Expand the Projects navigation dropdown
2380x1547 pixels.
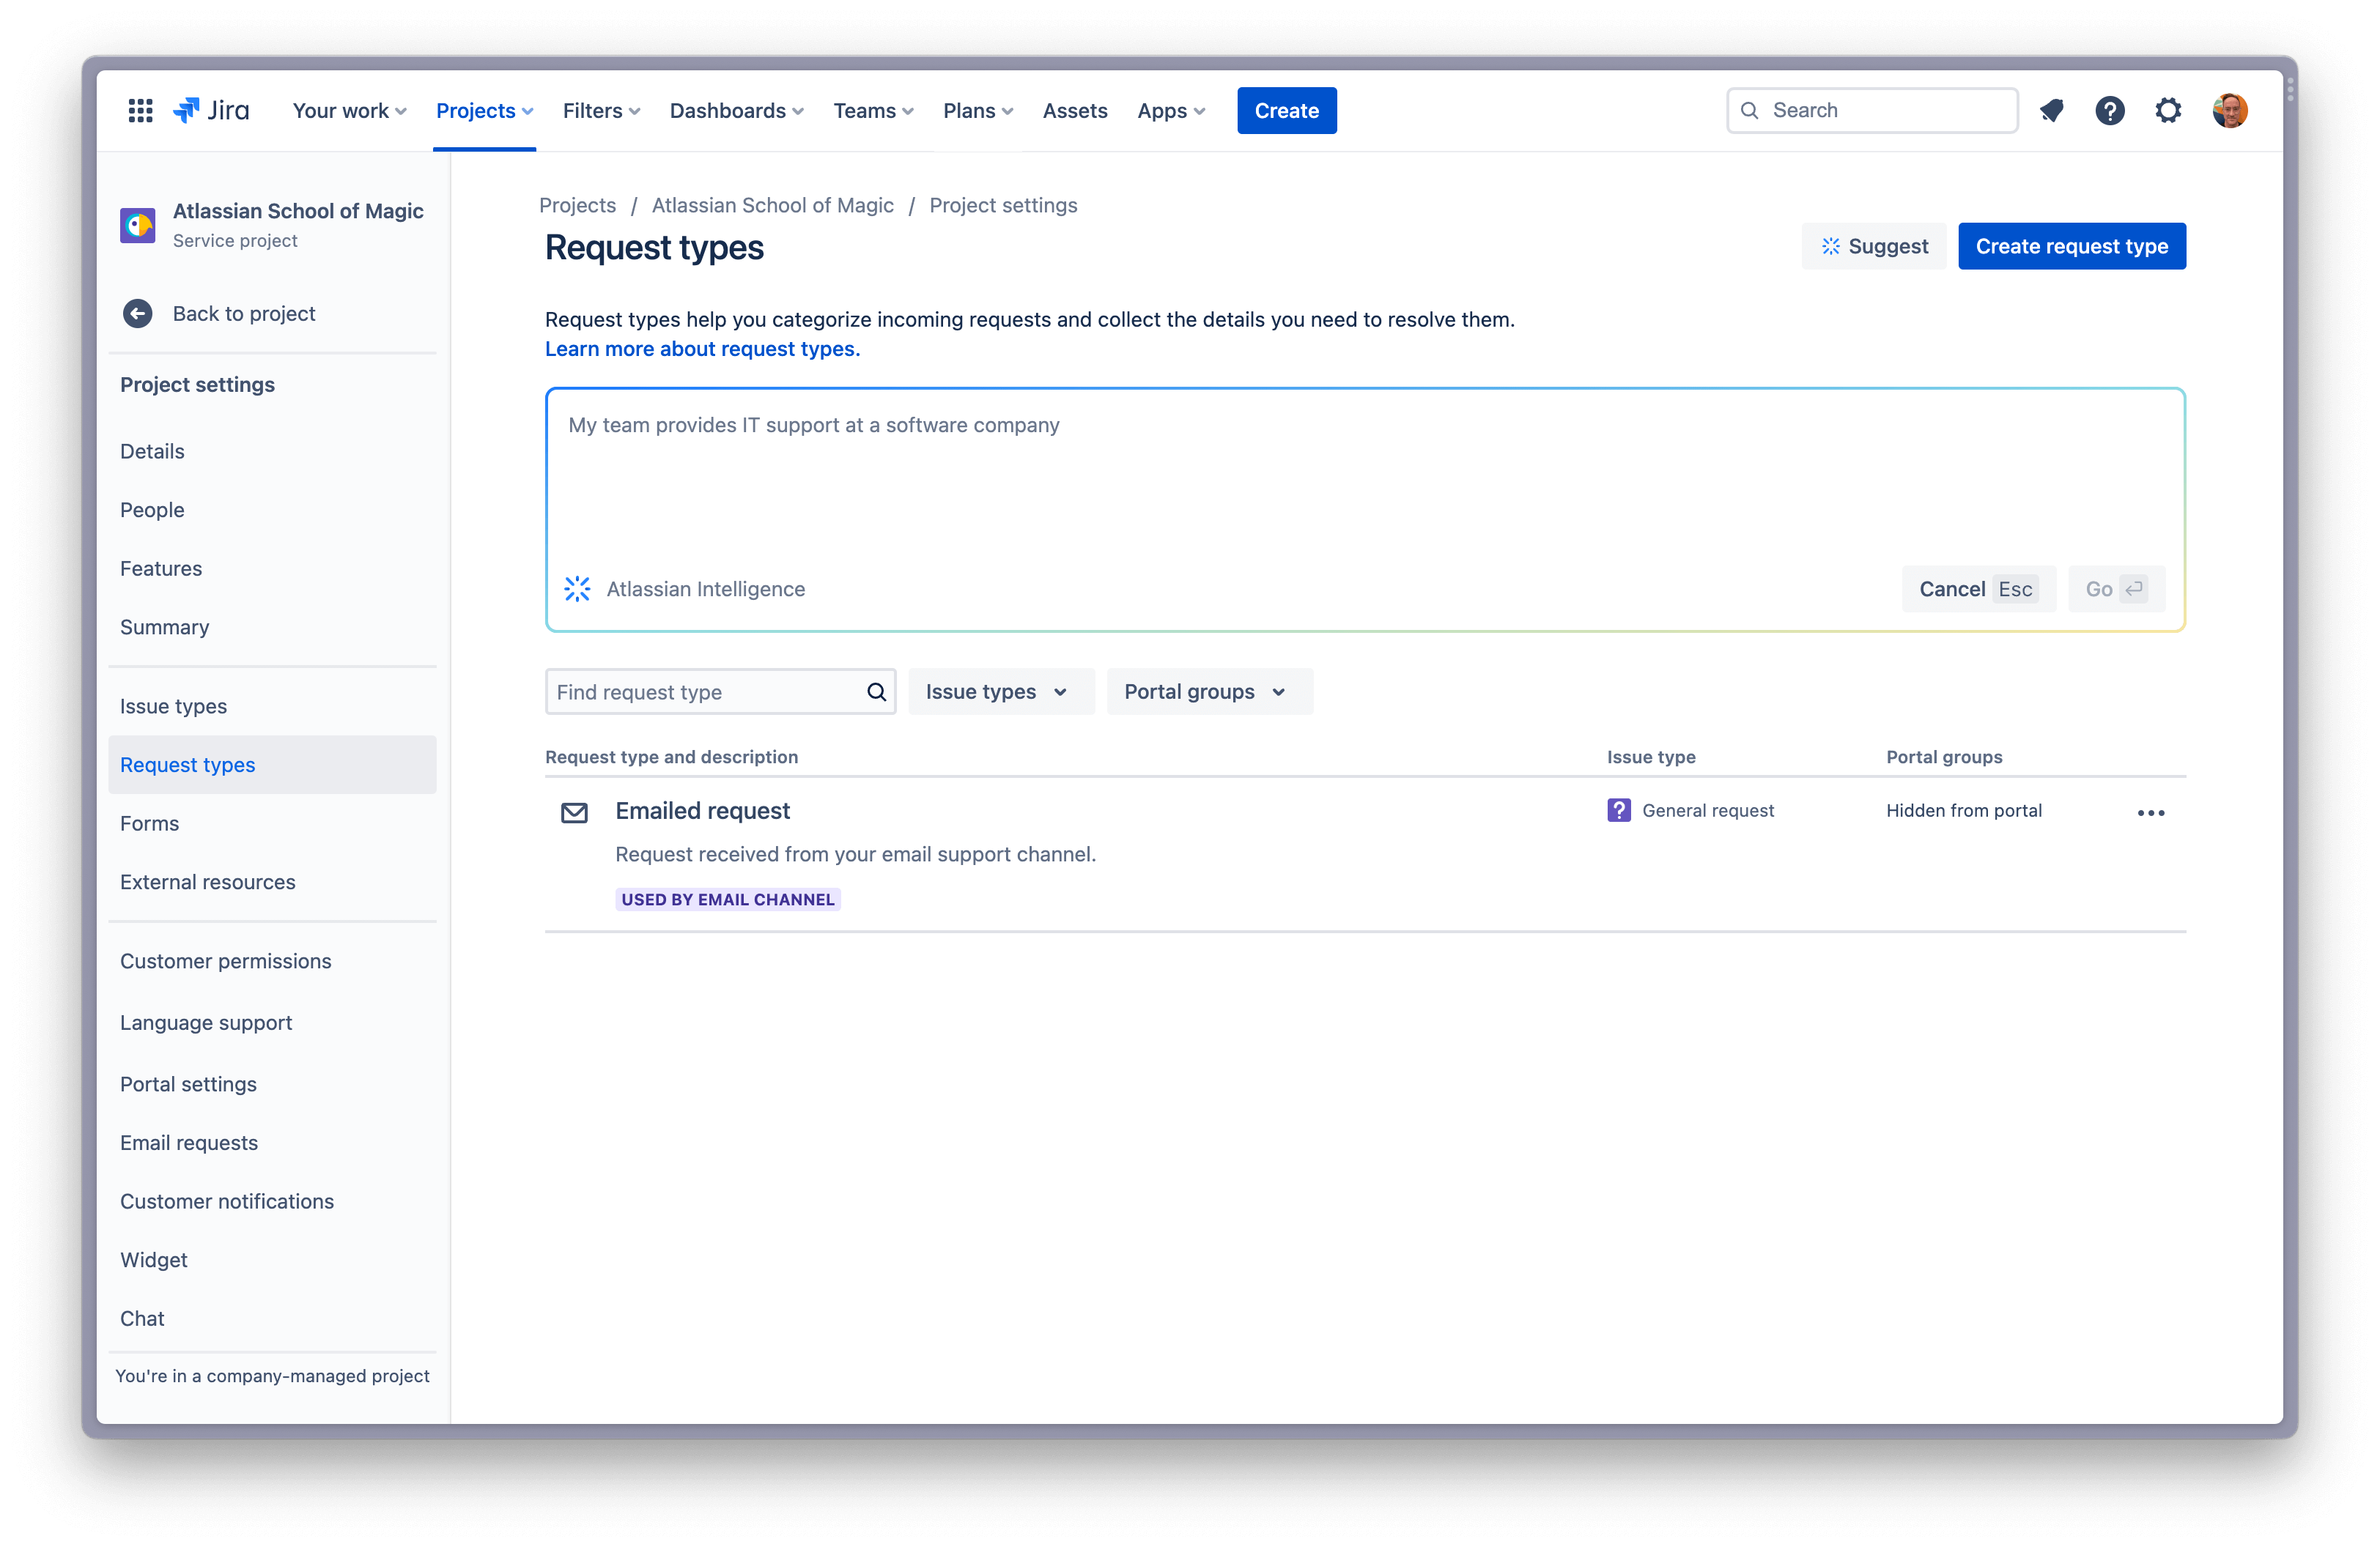[x=484, y=109]
